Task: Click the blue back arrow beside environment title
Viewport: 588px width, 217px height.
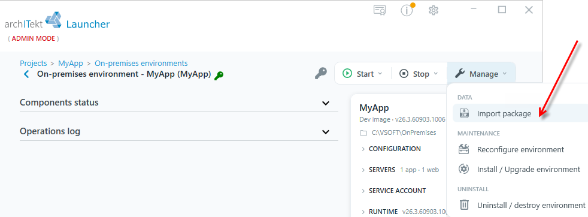Action: (x=26, y=74)
